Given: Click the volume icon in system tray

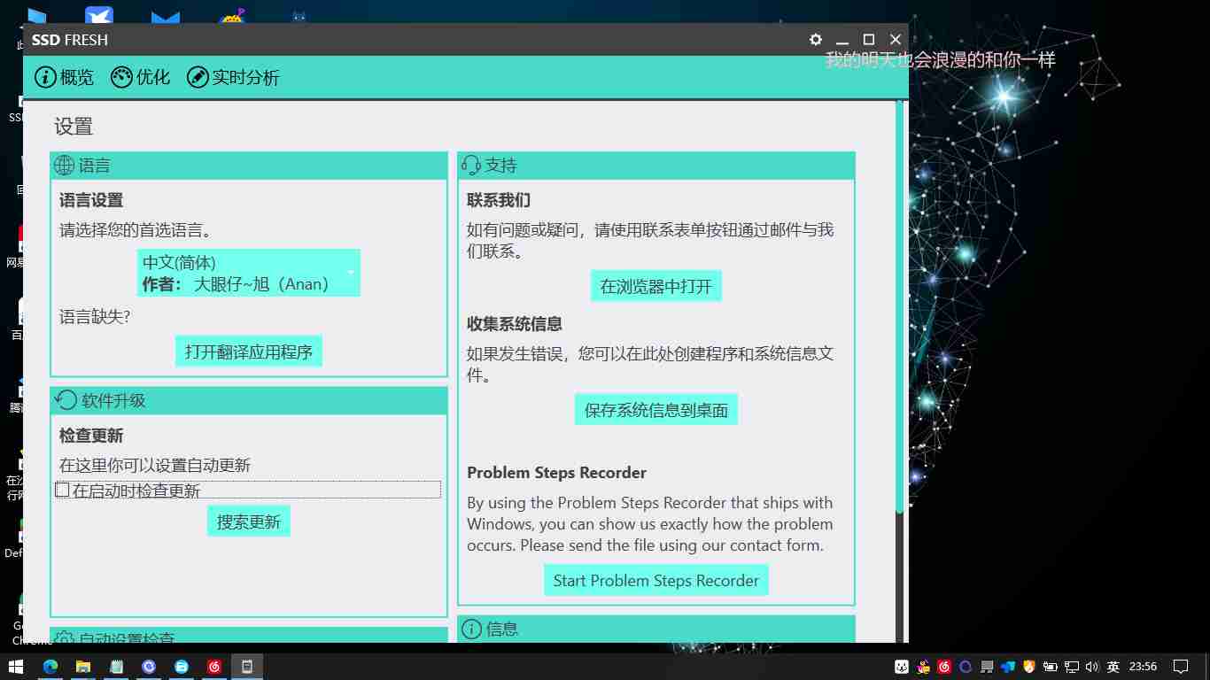Looking at the screenshot, I should [1091, 667].
